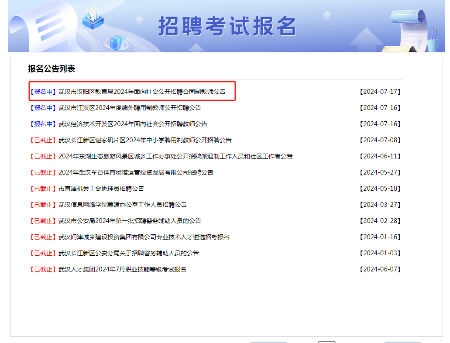Click the date 2024-07-17
This screenshot has height=343, width=450.
(x=380, y=92)
